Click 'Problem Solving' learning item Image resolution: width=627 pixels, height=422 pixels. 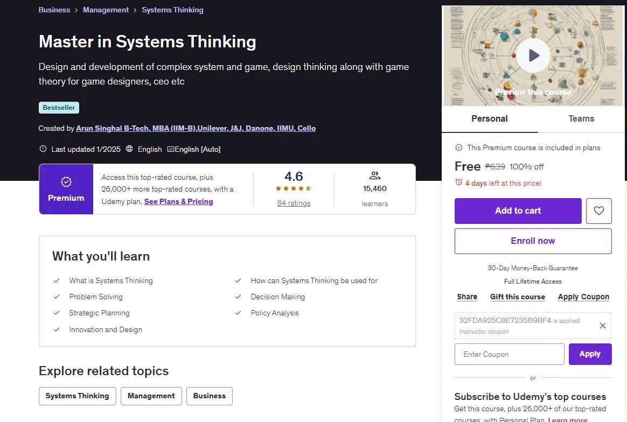(96, 297)
